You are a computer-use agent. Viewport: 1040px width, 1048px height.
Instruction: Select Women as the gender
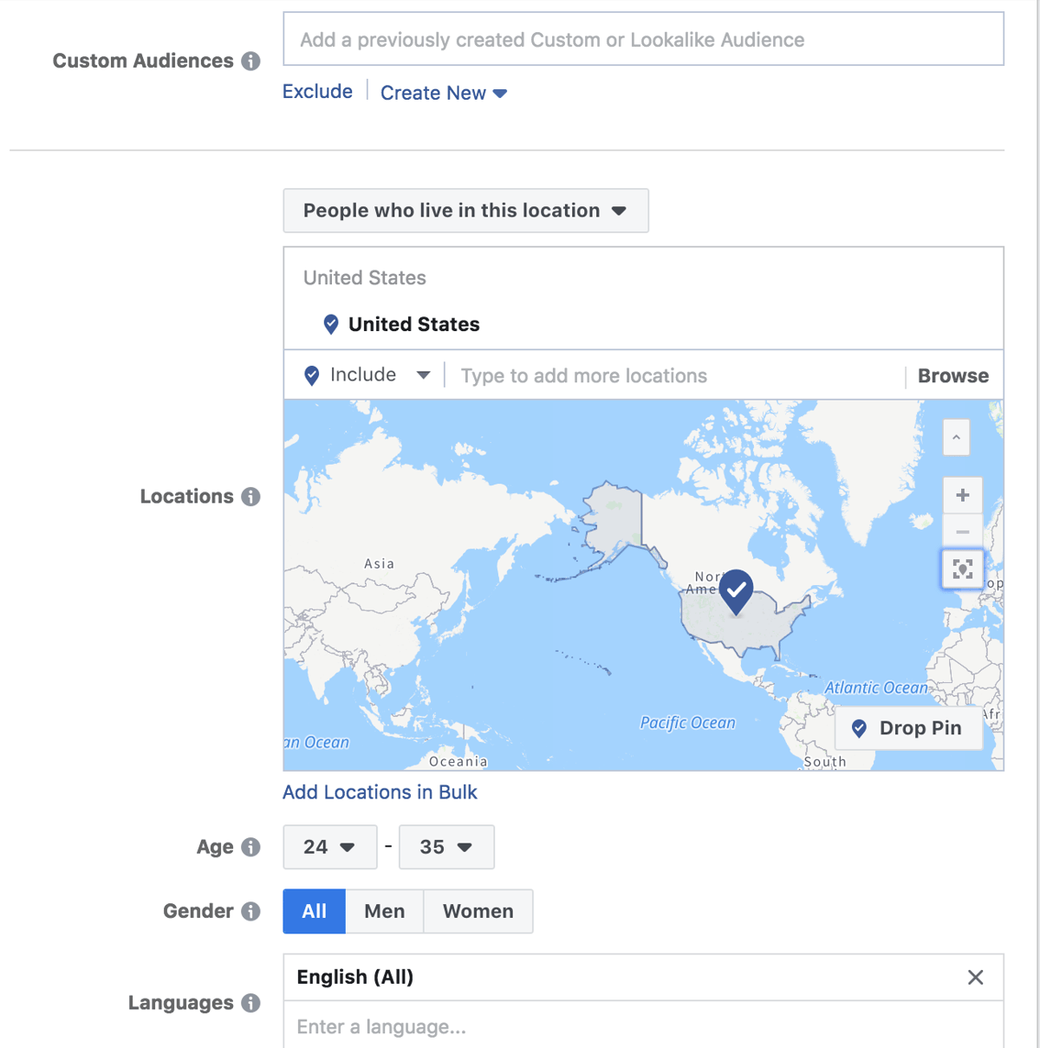478,911
